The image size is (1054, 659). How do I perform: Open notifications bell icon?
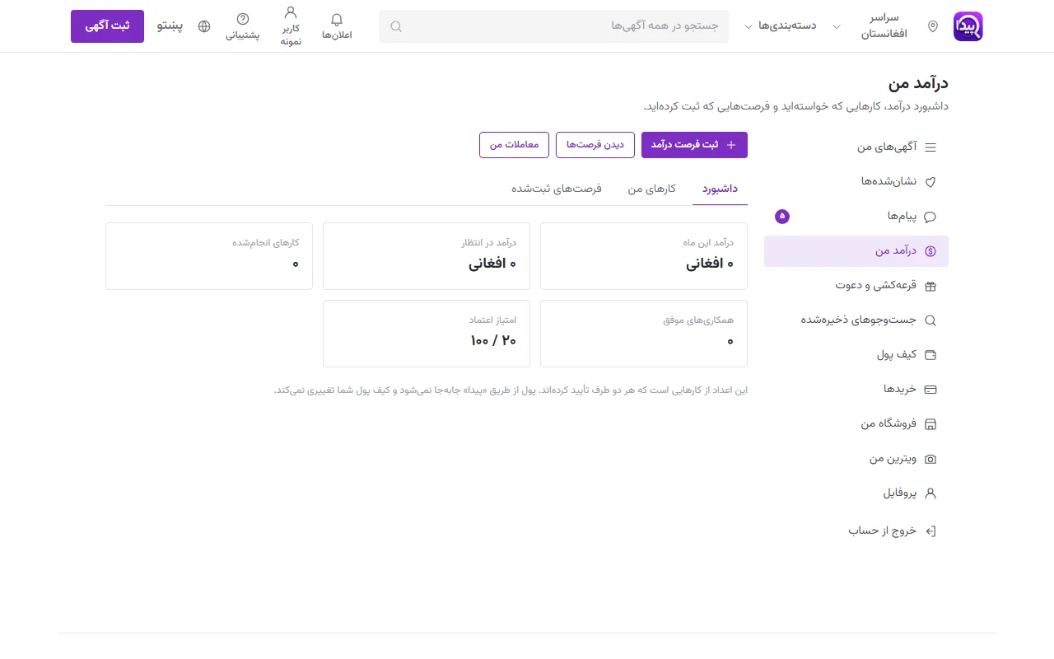point(337,20)
